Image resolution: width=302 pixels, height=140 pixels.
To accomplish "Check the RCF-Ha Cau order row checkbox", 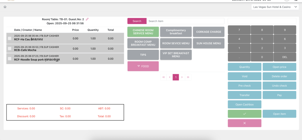I will [x=10, y=38].
